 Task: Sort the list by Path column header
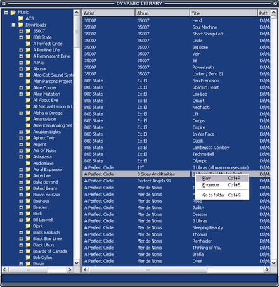264,13
